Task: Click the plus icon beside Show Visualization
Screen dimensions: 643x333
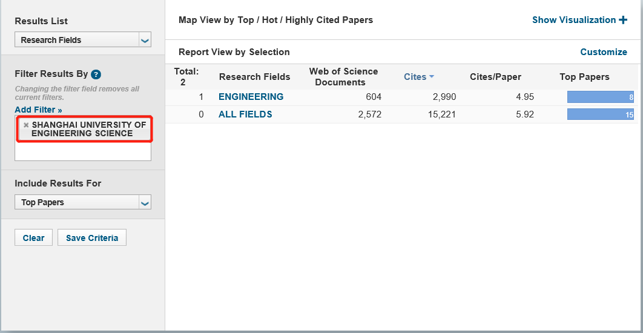Action: point(623,20)
